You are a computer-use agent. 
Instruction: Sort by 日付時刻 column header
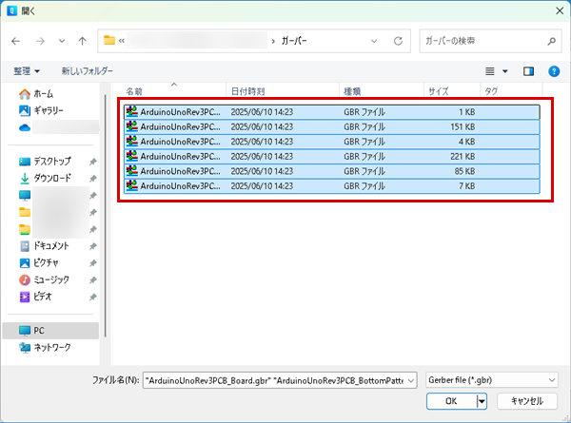point(248,91)
